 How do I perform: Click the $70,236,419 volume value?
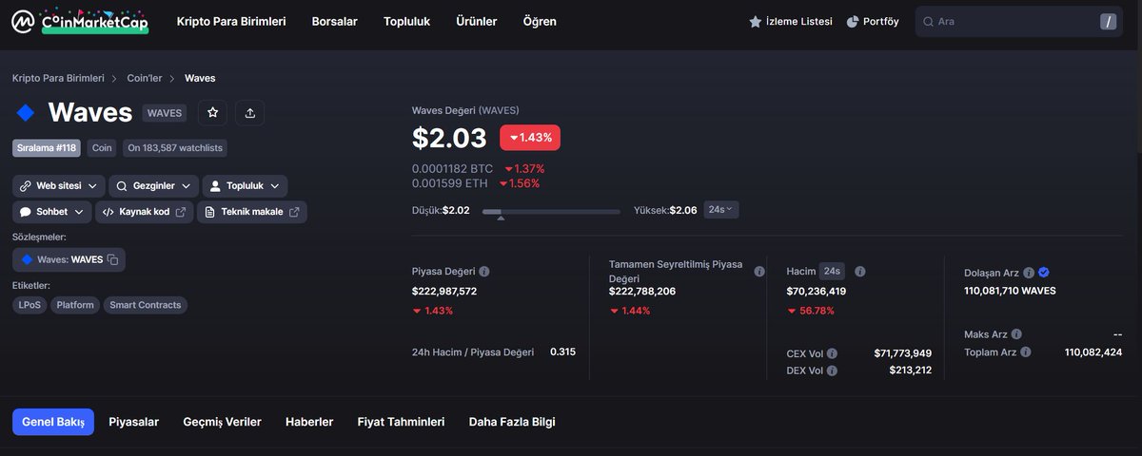tap(817, 291)
